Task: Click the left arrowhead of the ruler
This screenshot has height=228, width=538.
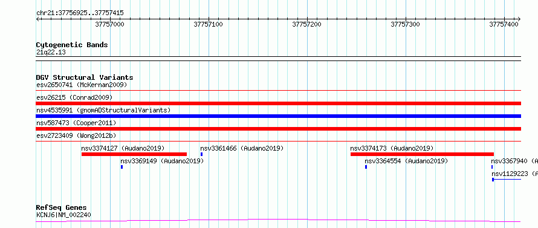Action: [x=37, y=19]
